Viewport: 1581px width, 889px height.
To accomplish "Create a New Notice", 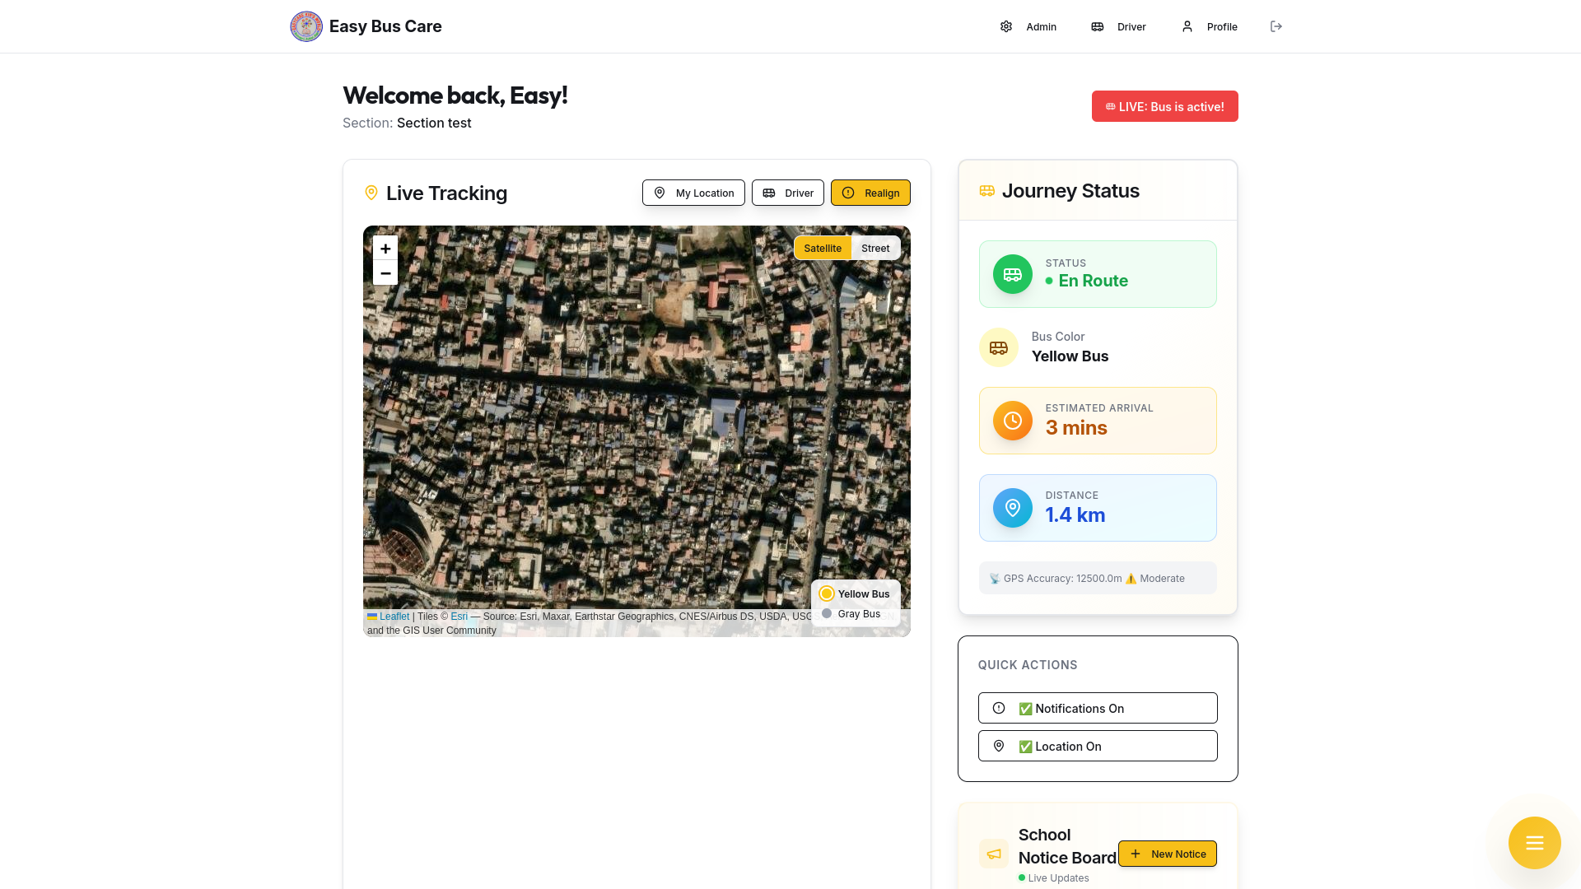I will click(x=1167, y=854).
